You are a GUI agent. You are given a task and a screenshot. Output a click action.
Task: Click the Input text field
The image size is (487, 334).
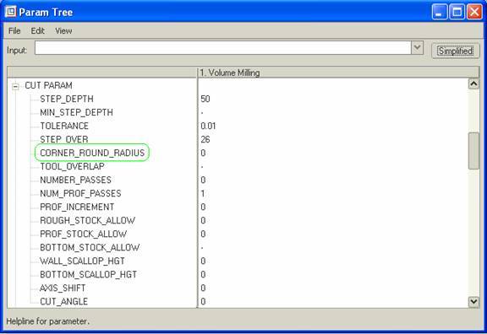click(x=223, y=48)
